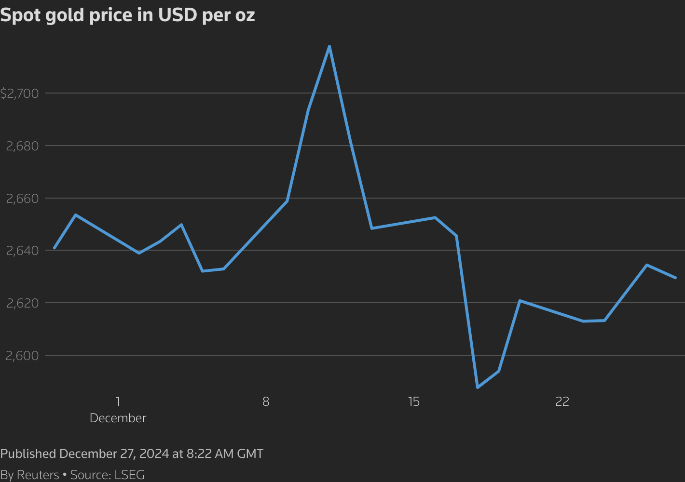Click the "Source: LSEG" text
This screenshot has width=685, height=482.
107,475
